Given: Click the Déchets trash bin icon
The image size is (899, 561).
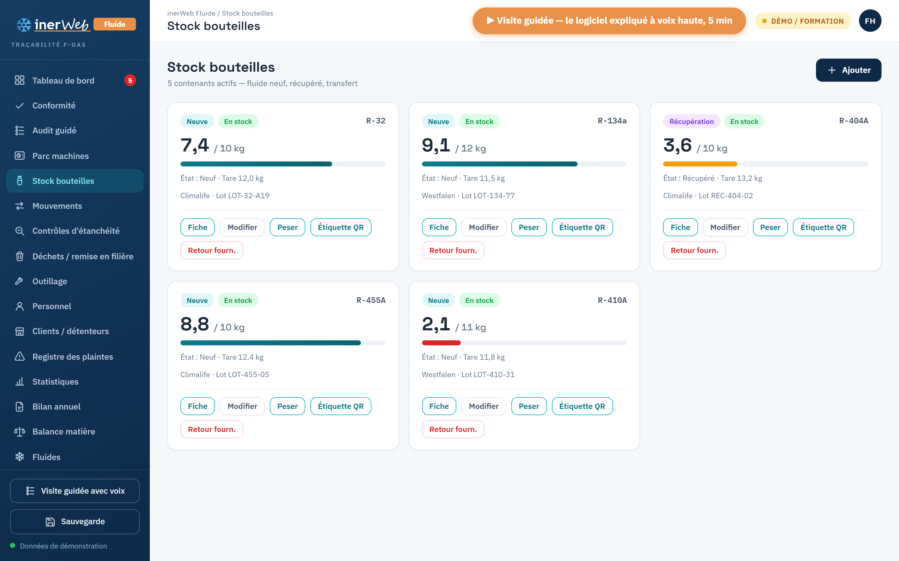Looking at the screenshot, I should [x=20, y=257].
